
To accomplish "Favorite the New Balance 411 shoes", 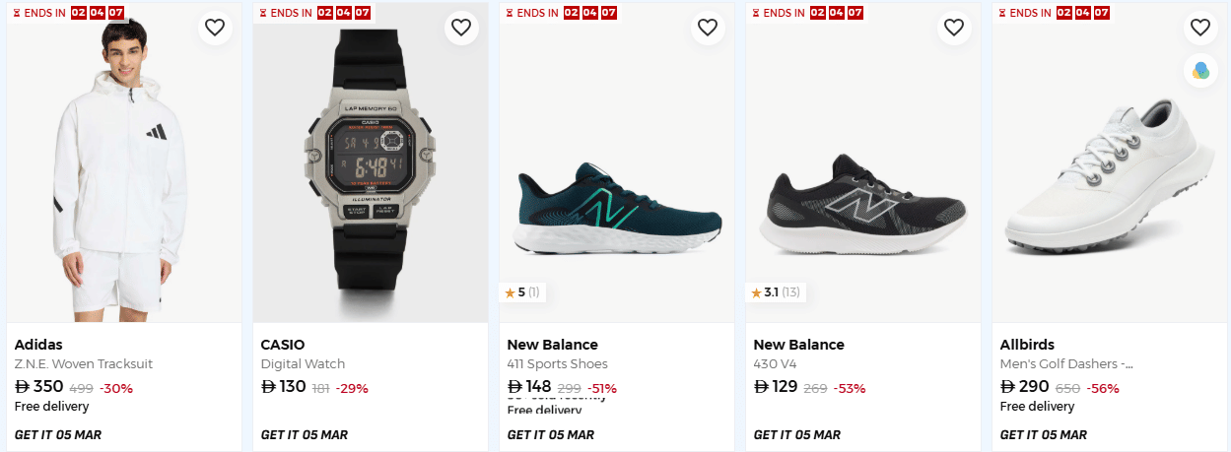I will [x=708, y=28].
